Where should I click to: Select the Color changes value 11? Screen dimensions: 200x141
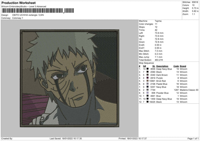click(x=156, y=24)
